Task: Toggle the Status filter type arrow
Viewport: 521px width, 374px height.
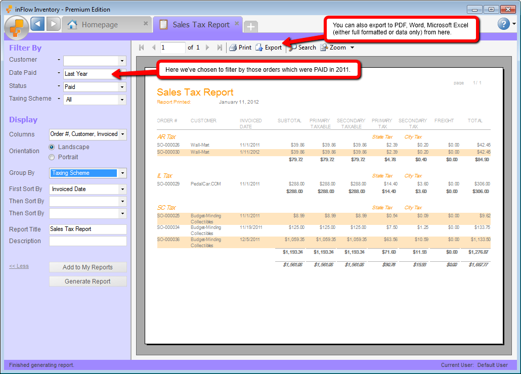Action: click(59, 86)
